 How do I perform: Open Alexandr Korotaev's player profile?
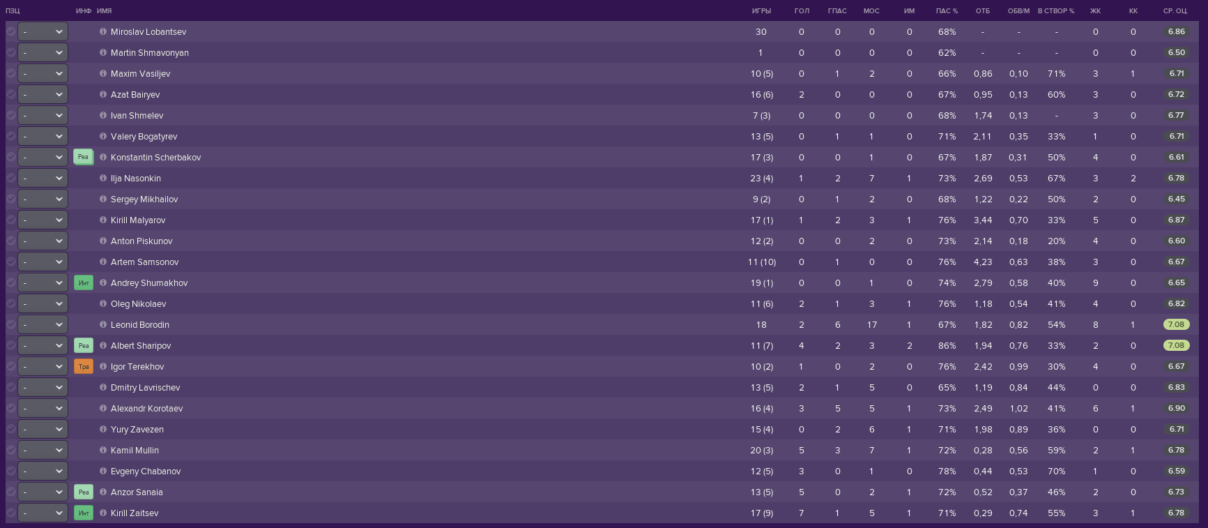pyautogui.click(x=146, y=408)
